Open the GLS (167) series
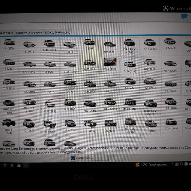This screenshot has width=191, height=191. [x=70, y=107]
